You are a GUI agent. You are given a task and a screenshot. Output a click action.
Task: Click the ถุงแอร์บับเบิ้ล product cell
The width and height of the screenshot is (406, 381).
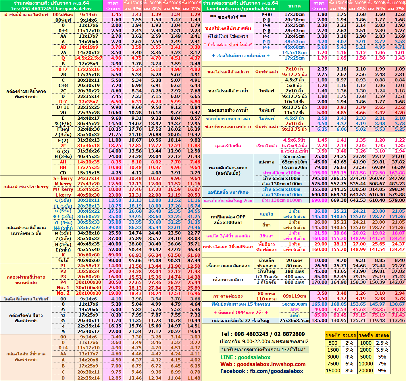click(x=228, y=146)
